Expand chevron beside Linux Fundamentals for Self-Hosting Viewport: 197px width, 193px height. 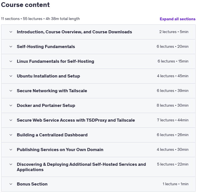[x=11, y=61]
